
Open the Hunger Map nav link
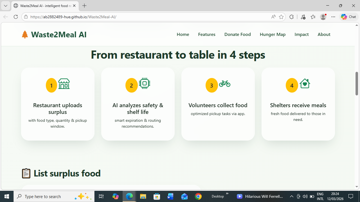click(273, 34)
